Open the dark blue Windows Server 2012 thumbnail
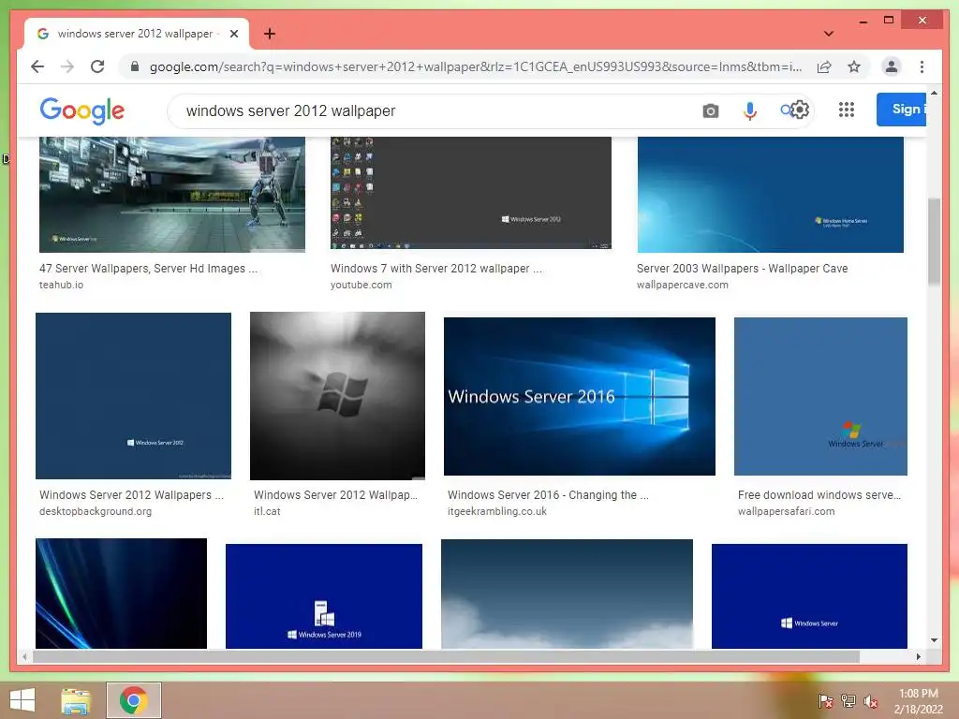Screen dimensions: 959x719 pyautogui.click(x=133, y=396)
